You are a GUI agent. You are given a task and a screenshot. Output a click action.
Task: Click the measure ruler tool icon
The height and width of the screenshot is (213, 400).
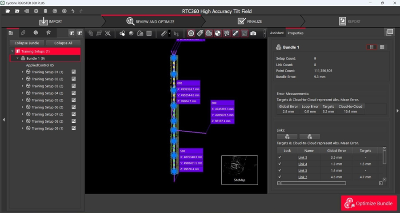[164, 33]
